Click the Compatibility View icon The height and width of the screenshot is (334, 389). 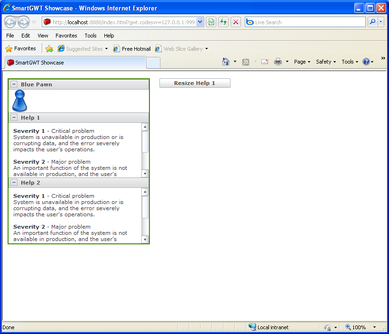pos(211,22)
